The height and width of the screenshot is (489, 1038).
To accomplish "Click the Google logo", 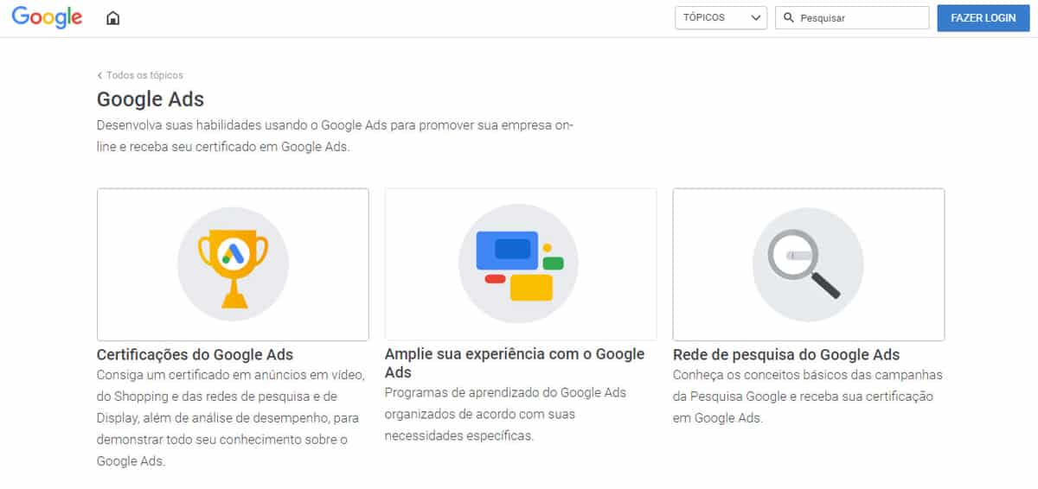I will (47, 16).
